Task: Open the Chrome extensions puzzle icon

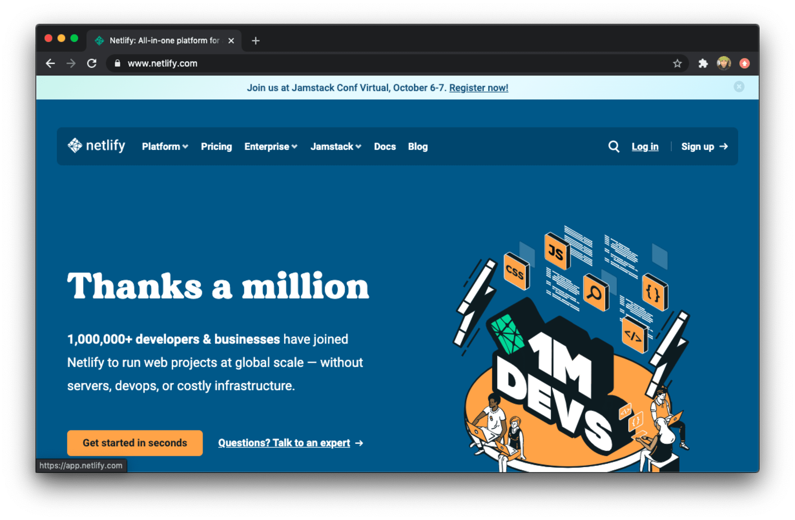Action: point(703,63)
